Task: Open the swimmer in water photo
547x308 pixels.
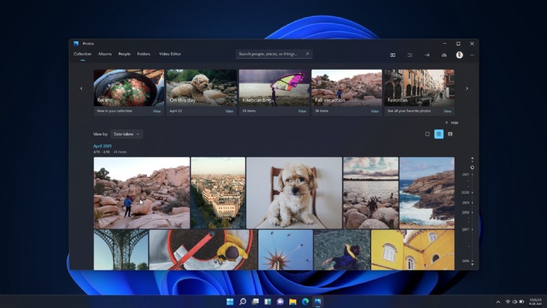Action: (x=342, y=250)
